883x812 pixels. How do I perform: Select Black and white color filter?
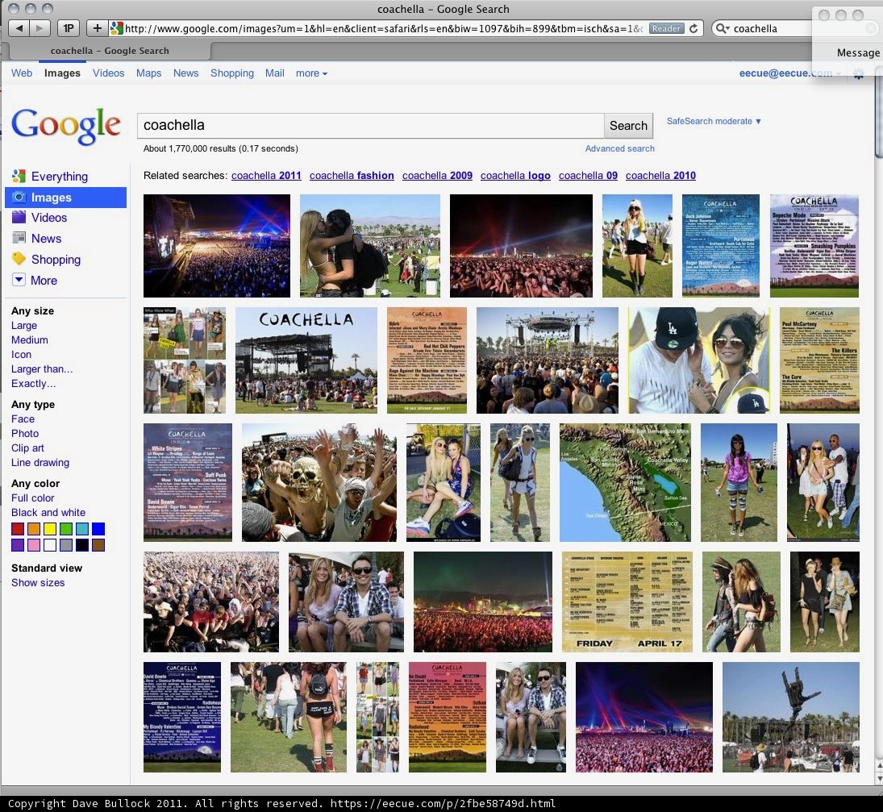click(48, 512)
